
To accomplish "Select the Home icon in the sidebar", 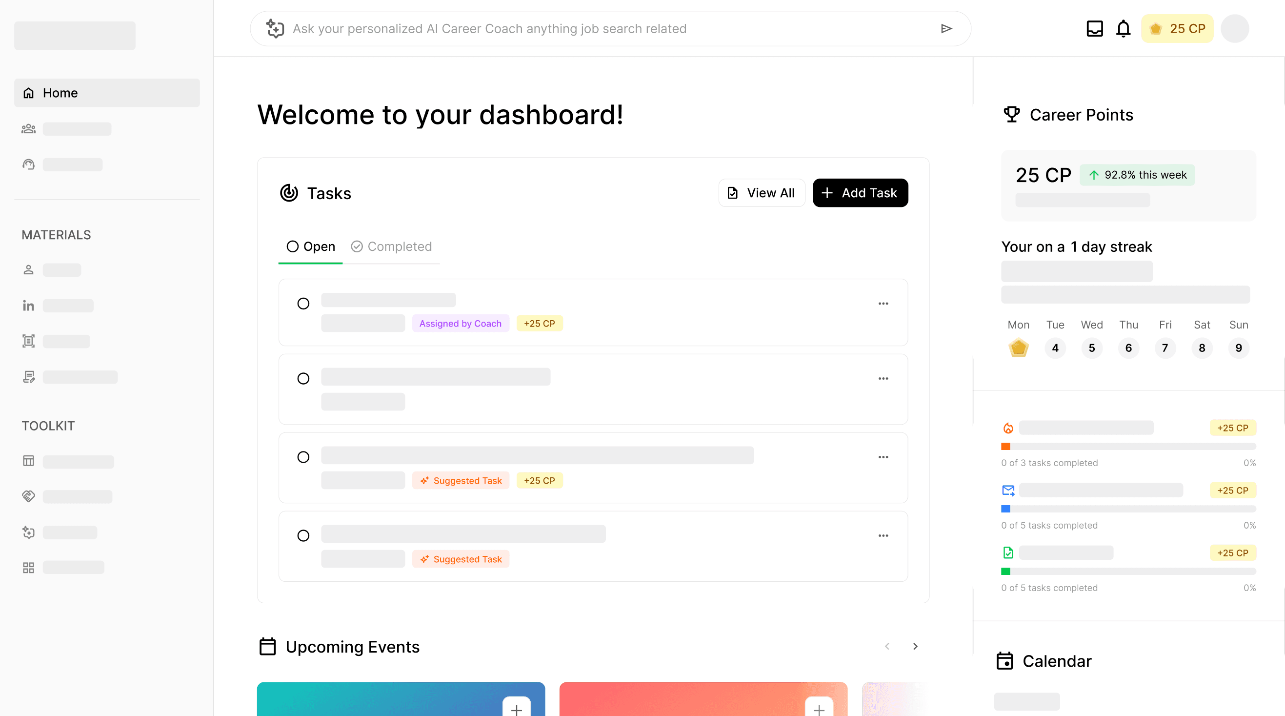I will [x=28, y=92].
